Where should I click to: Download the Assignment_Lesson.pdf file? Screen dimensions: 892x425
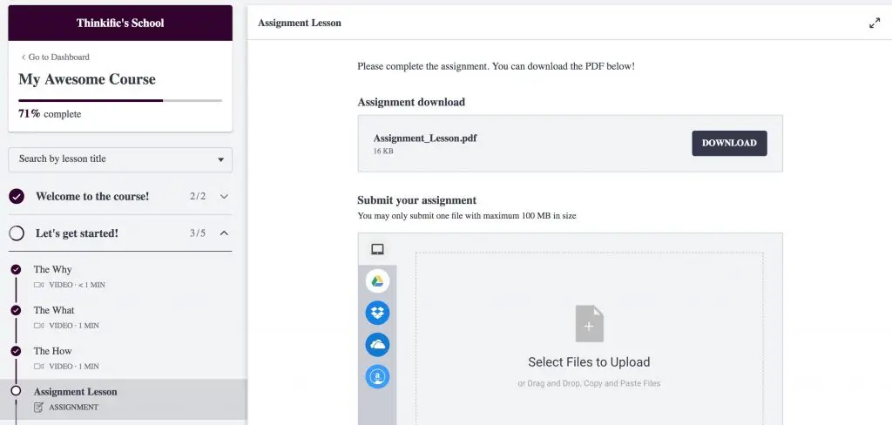pyautogui.click(x=729, y=143)
